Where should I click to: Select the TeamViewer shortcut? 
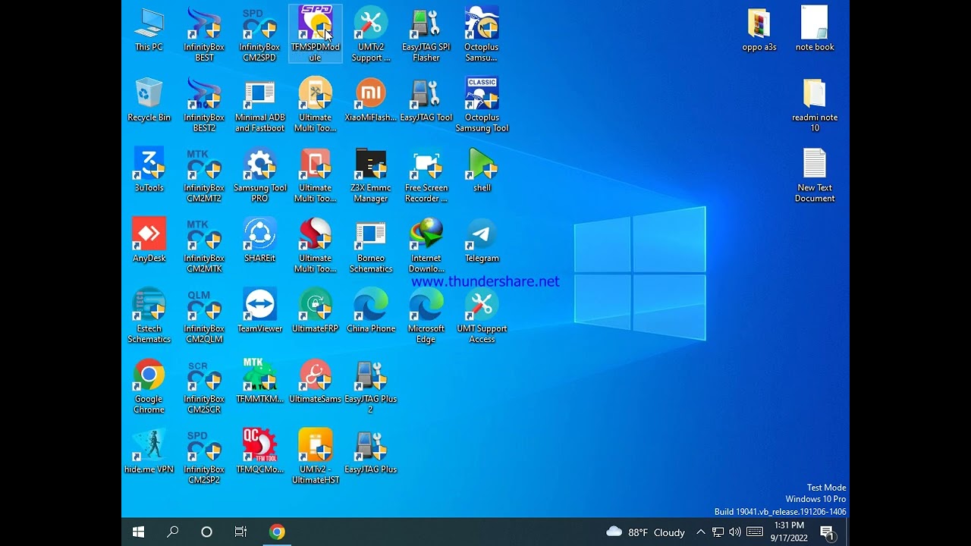click(259, 312)
